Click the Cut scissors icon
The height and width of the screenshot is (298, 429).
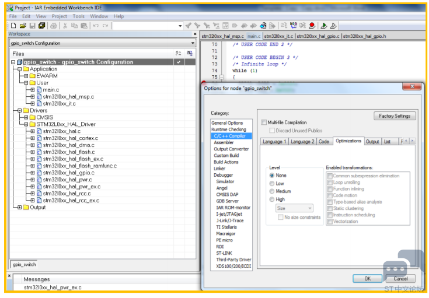tap(65, 26)
